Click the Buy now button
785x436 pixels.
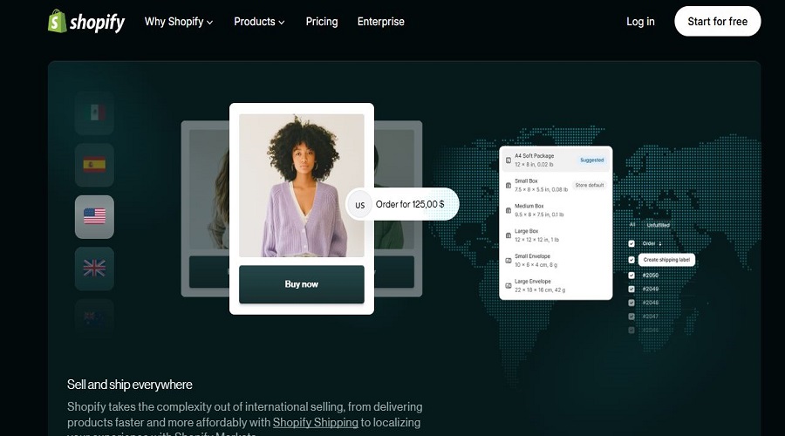click(302, 283)
